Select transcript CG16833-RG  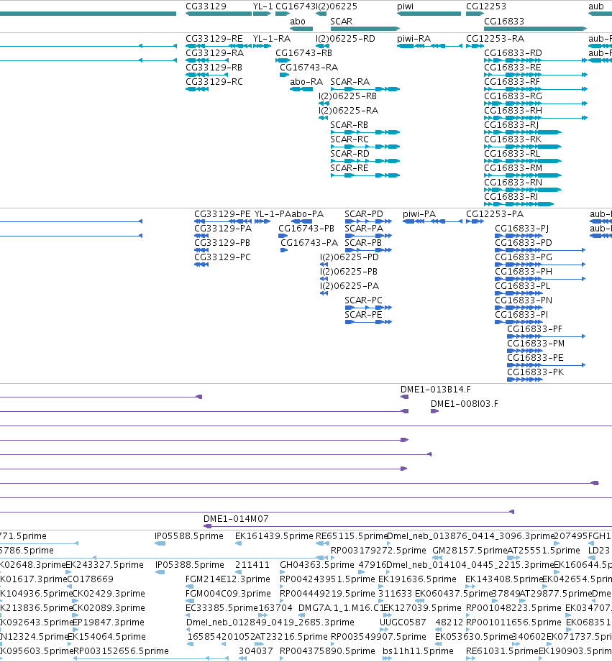point(513,96)
